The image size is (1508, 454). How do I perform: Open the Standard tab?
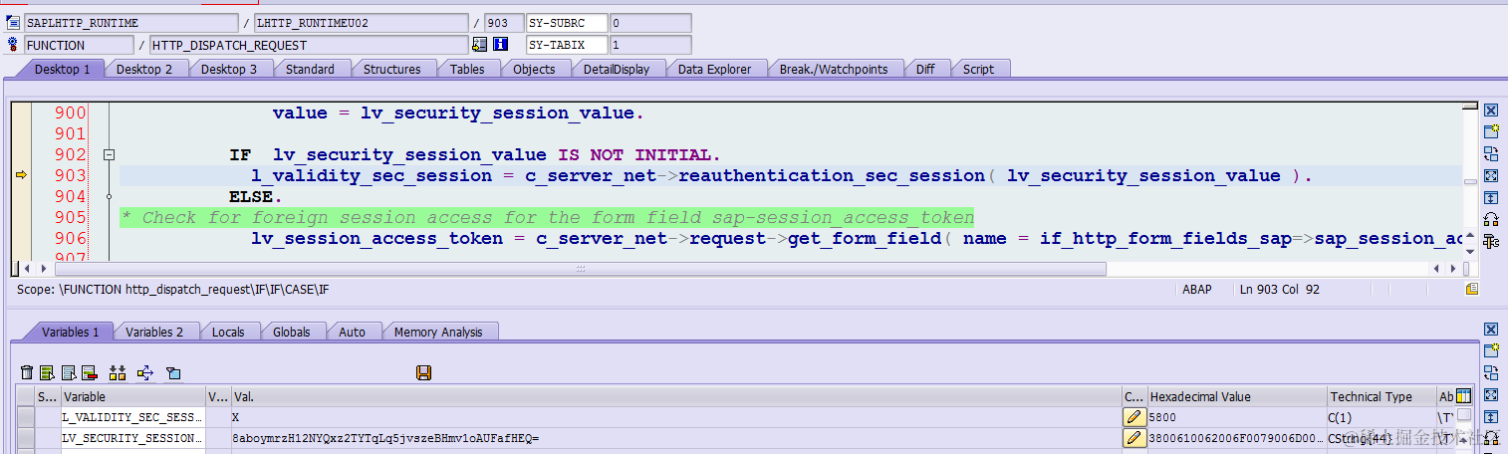click(x=310, y=69)
